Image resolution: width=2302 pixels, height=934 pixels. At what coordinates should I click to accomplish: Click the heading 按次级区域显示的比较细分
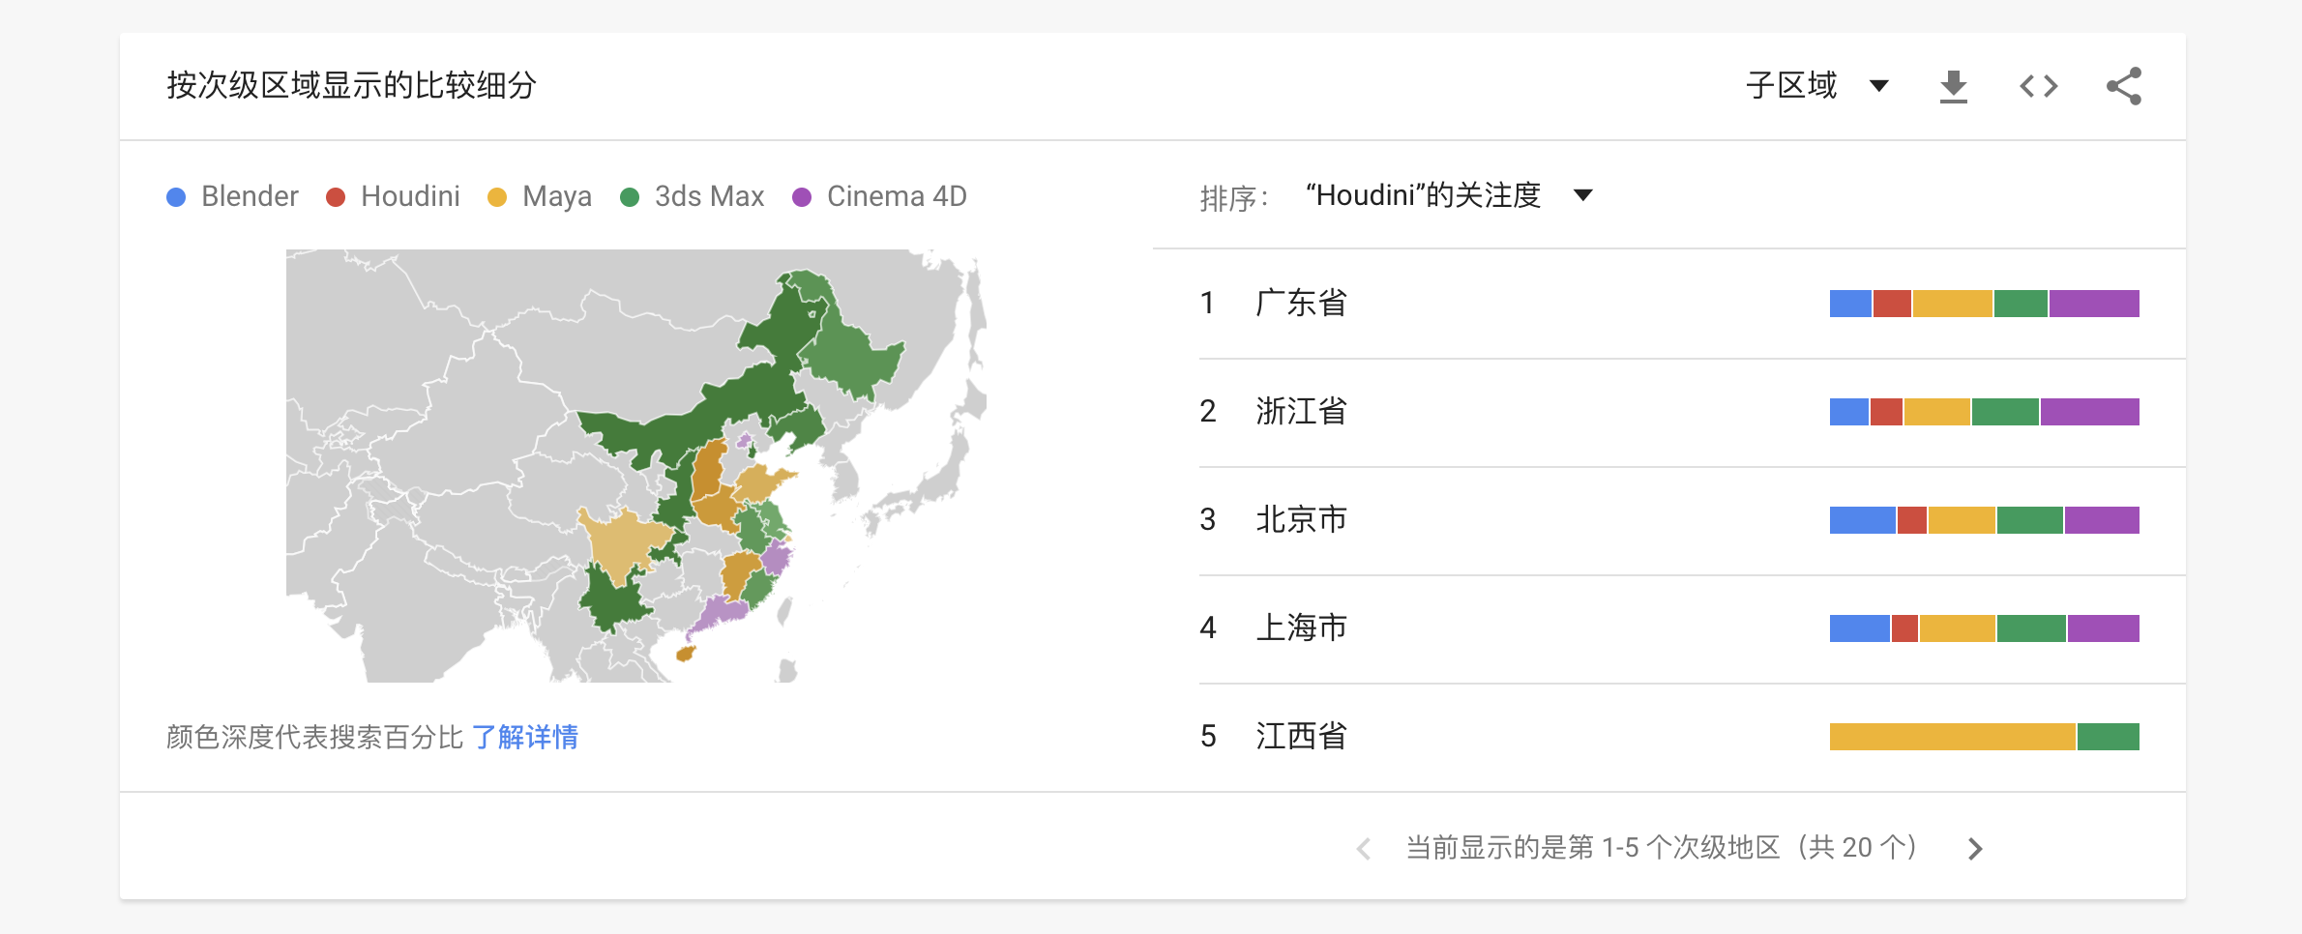(x=351, y=85)
